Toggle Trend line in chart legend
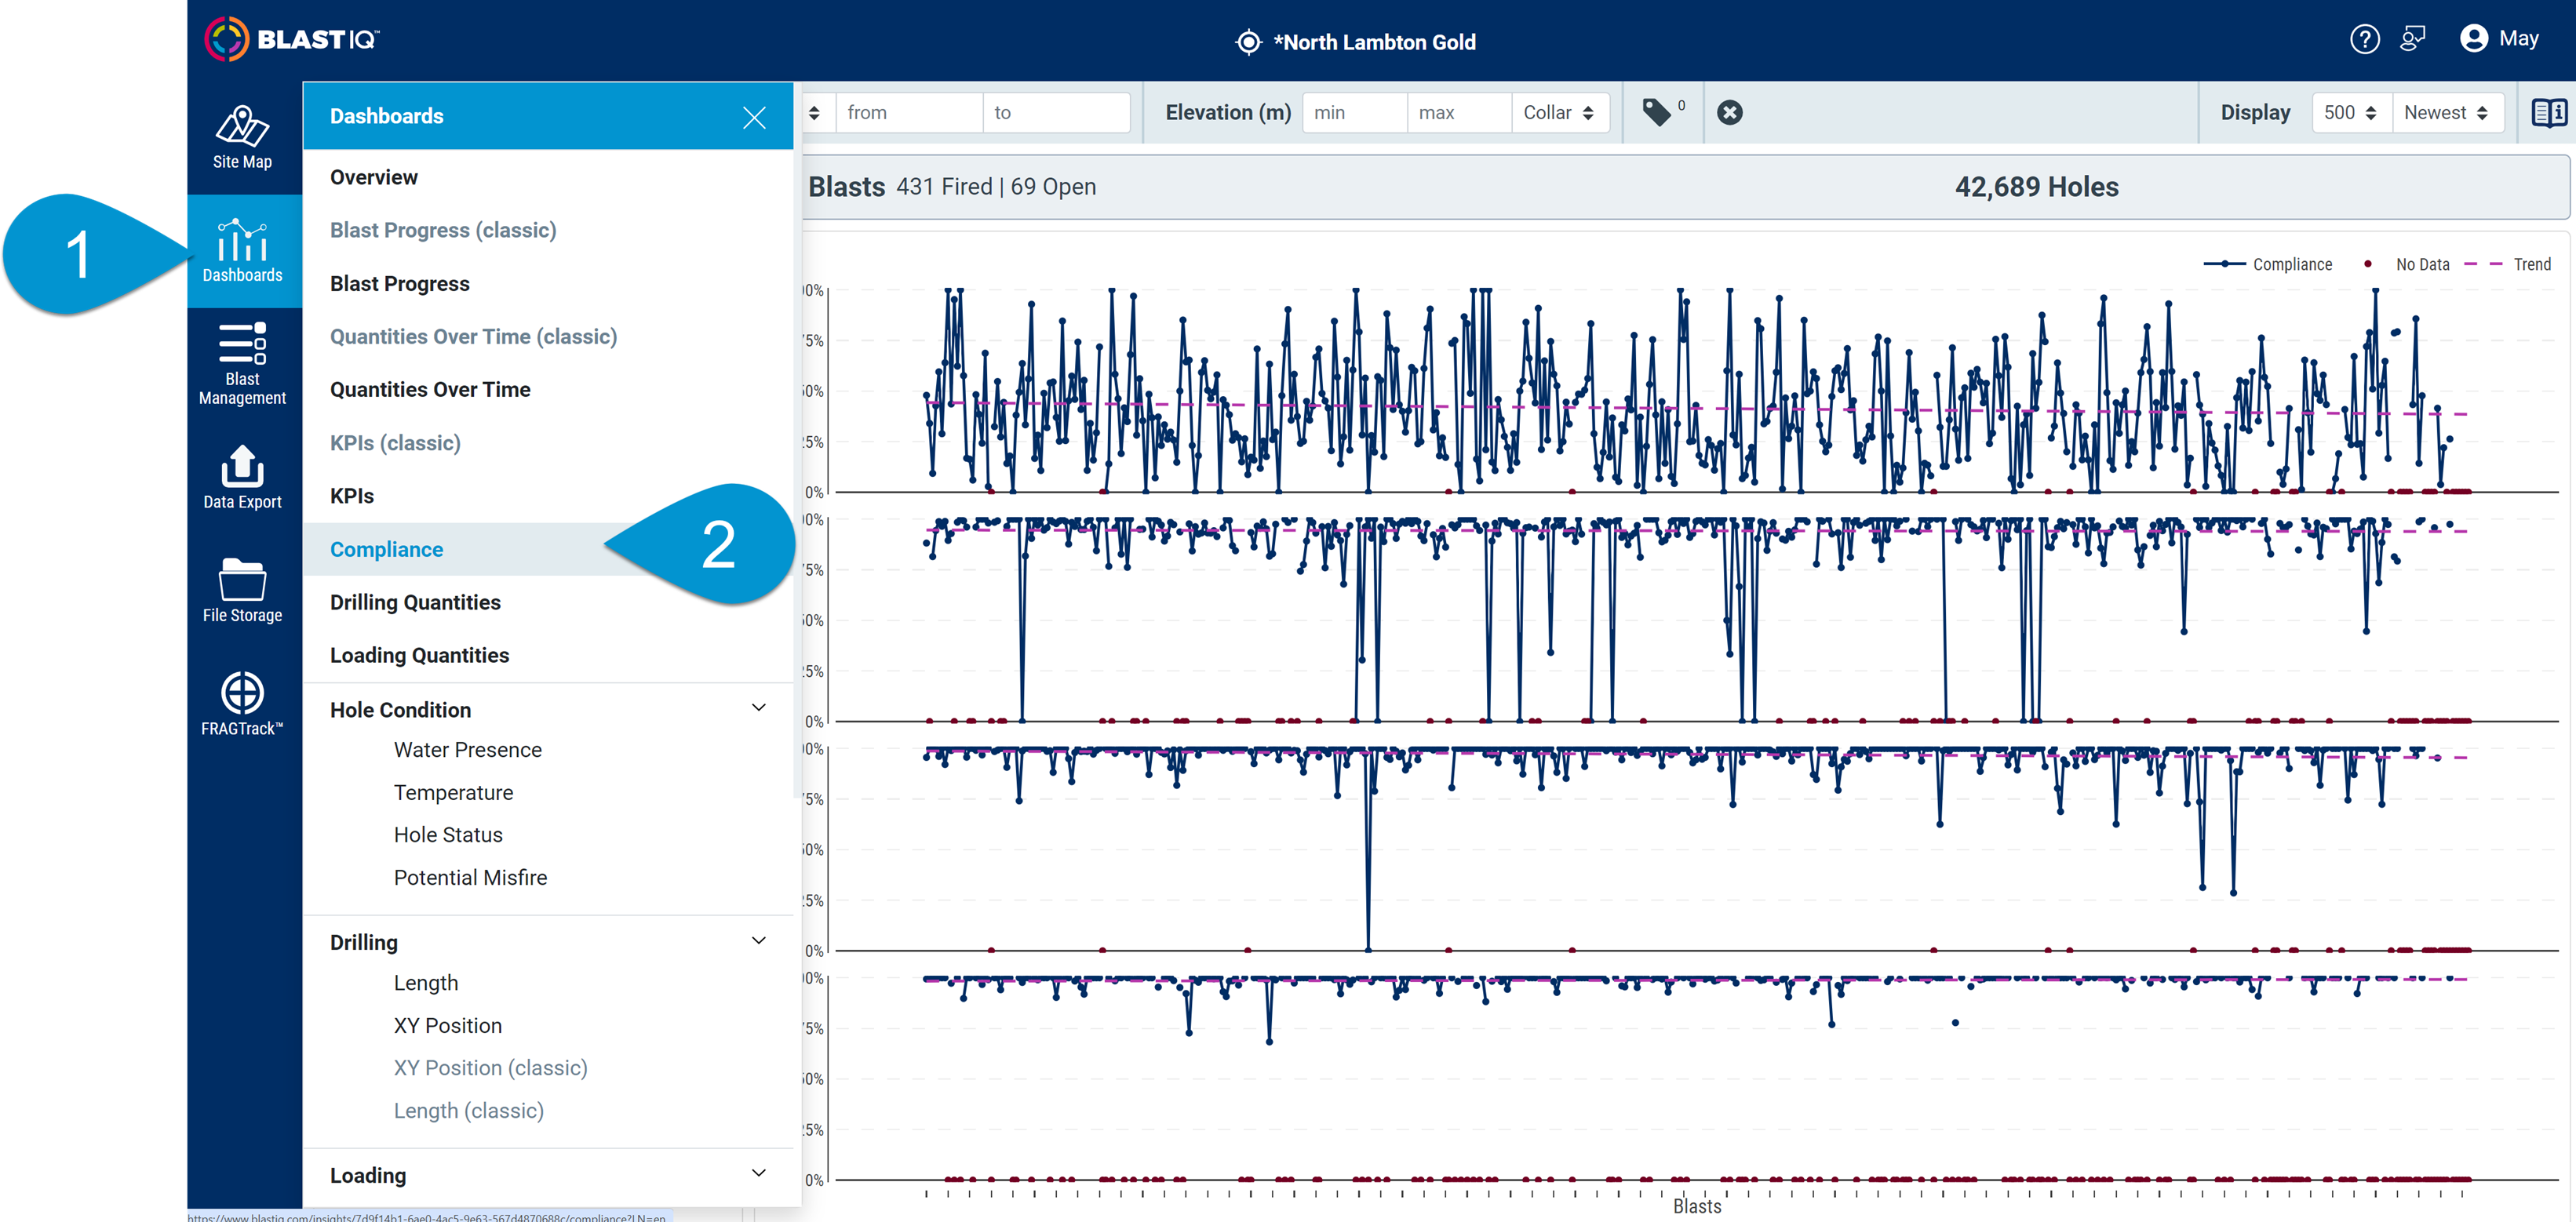This screenshot has height=1222, width=2576. click(x=2508, y=264)
